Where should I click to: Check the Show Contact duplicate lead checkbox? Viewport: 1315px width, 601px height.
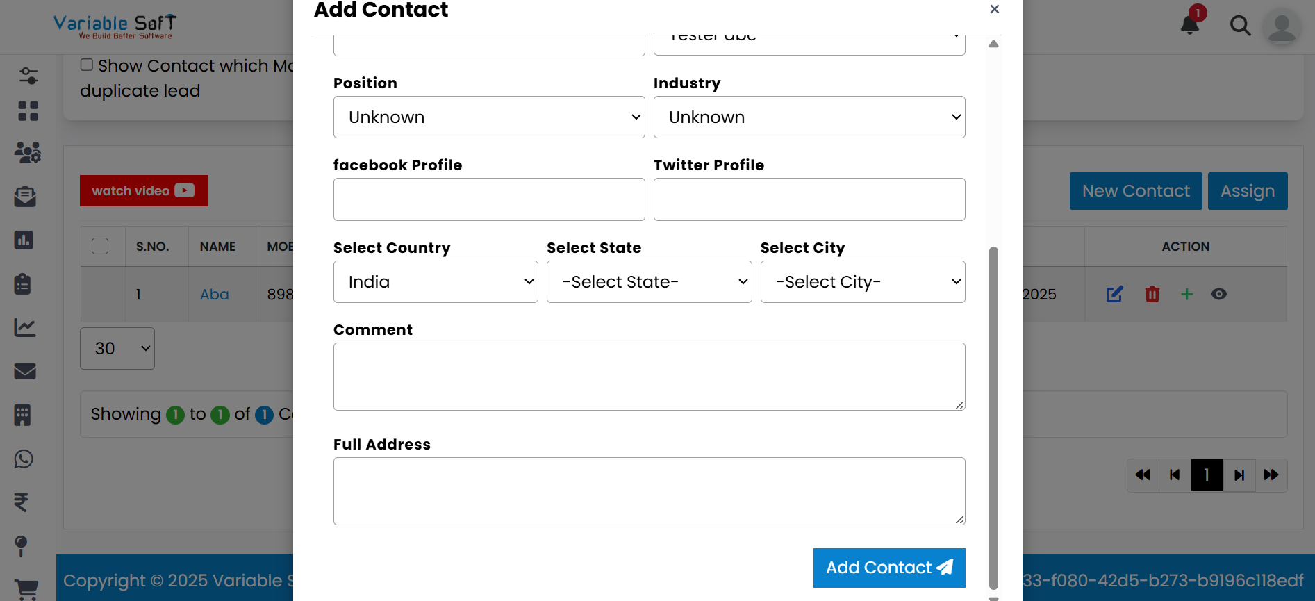click(86, 64)
